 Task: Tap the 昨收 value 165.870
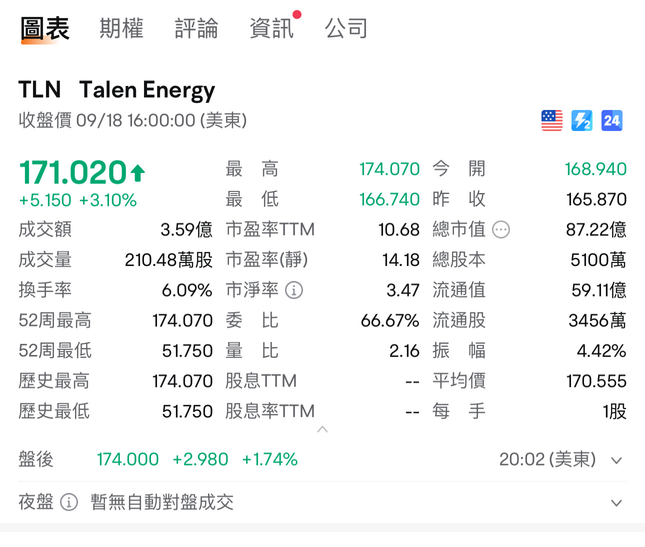(596, 199)
